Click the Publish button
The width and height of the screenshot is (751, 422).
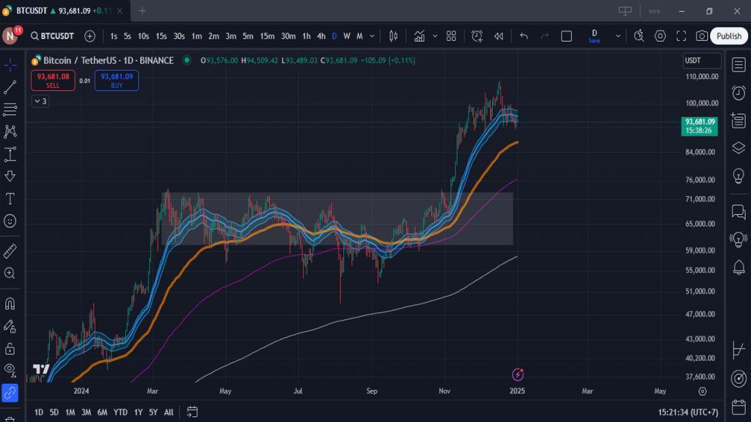pos(728,35)
